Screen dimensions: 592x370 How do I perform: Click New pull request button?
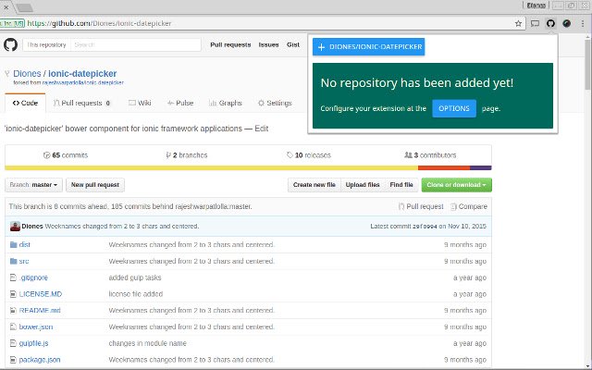[x=95, y=185]
